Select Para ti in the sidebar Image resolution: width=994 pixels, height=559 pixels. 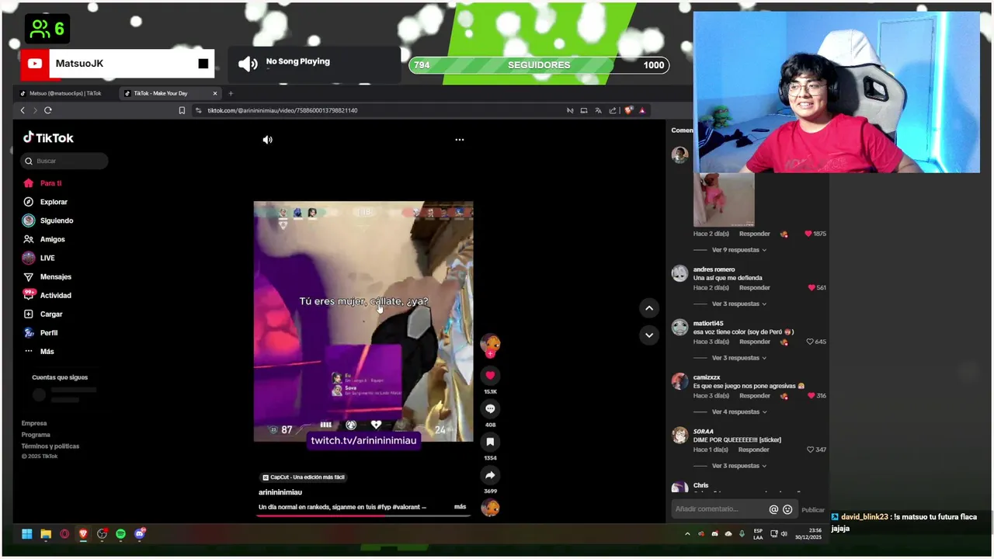[x=50, y=183]
